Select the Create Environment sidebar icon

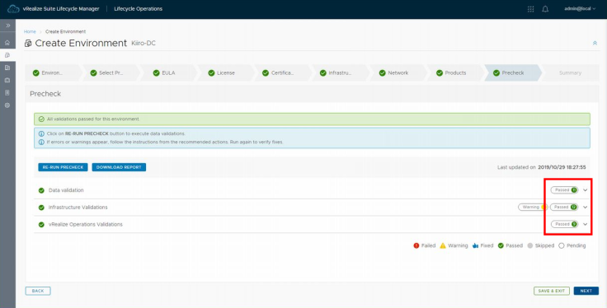pos(7,55)
